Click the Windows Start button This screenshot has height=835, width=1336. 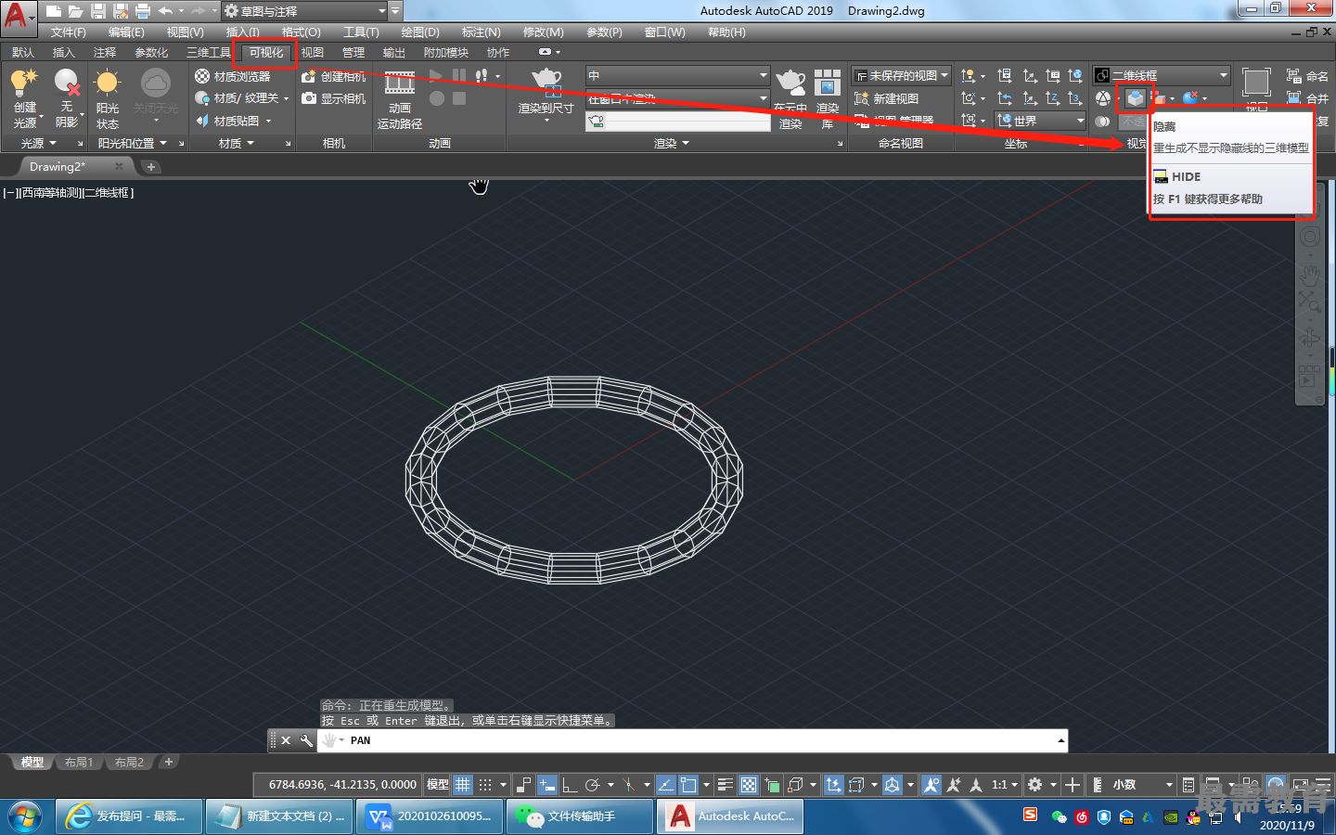(x=25, y=816)
